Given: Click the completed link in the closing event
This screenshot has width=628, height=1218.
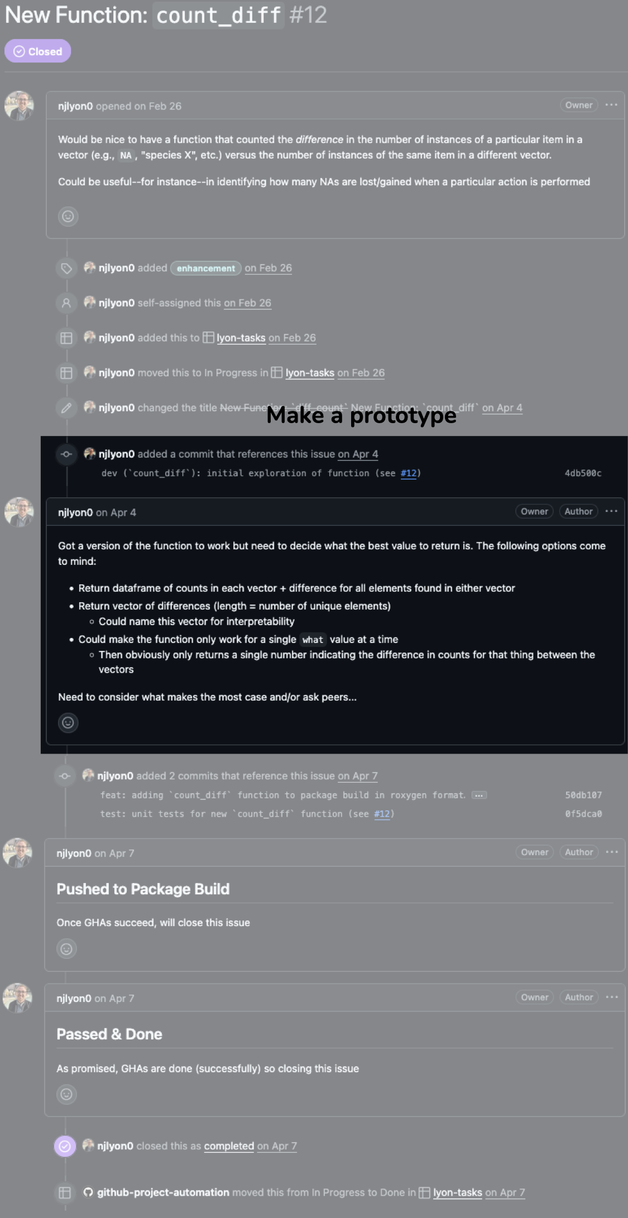Looking at the screenshot, I should [x=229, y=1146].
